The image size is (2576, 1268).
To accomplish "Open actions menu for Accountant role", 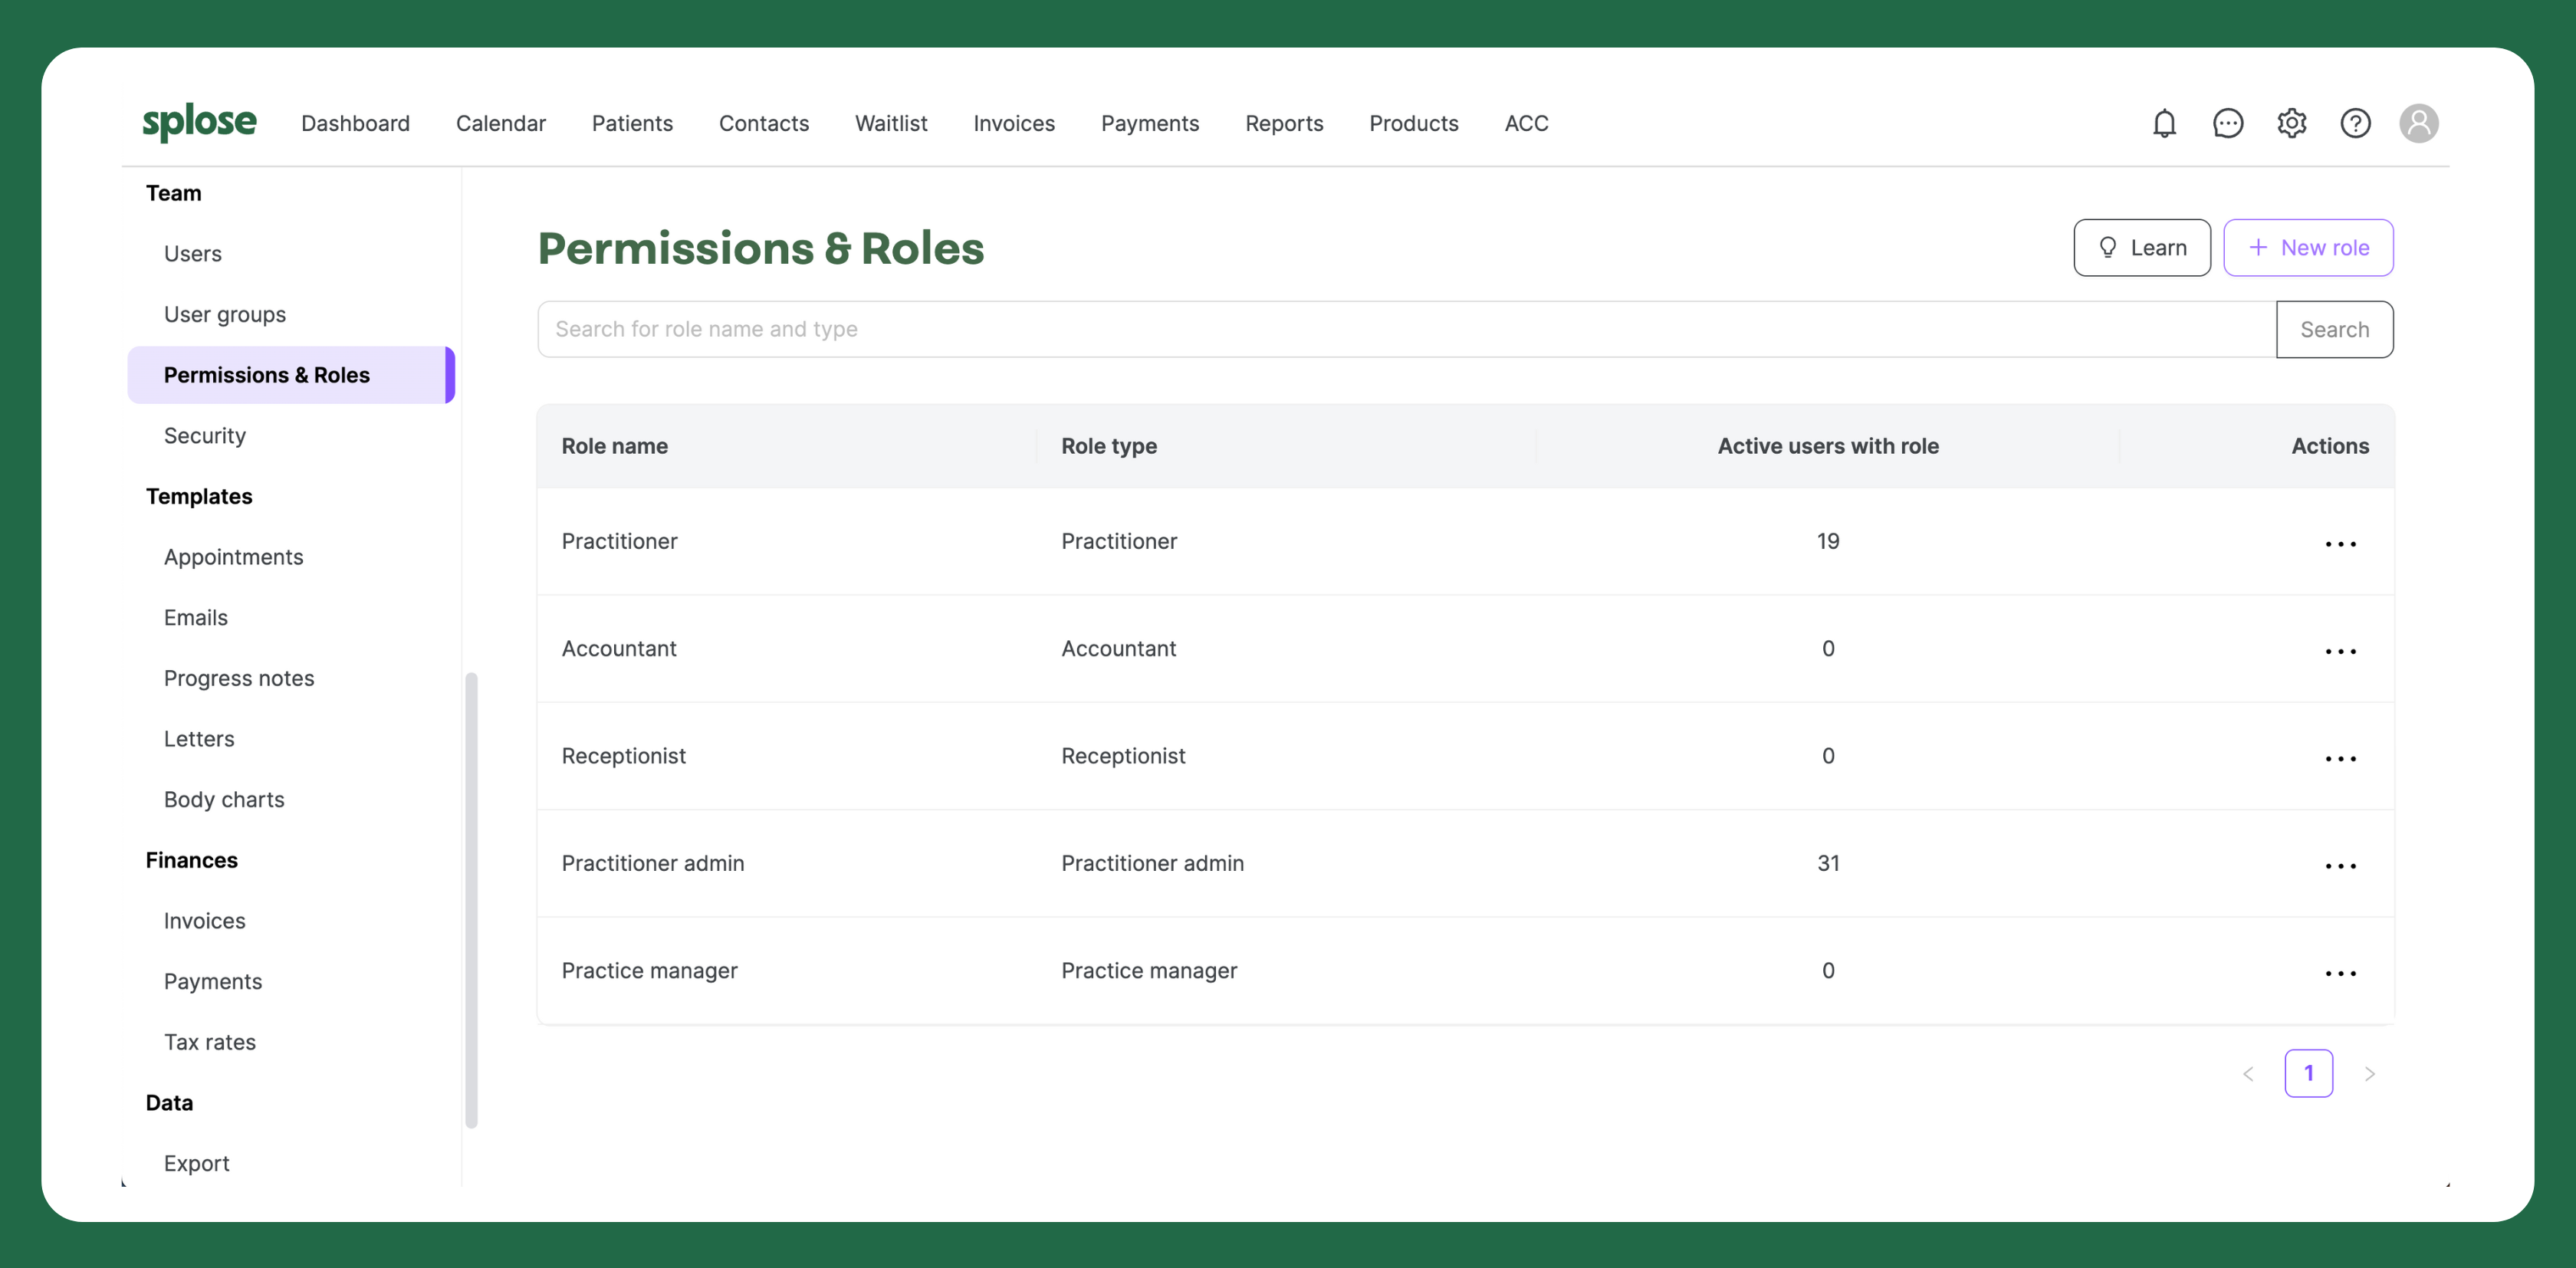I will pos(2341,651).
